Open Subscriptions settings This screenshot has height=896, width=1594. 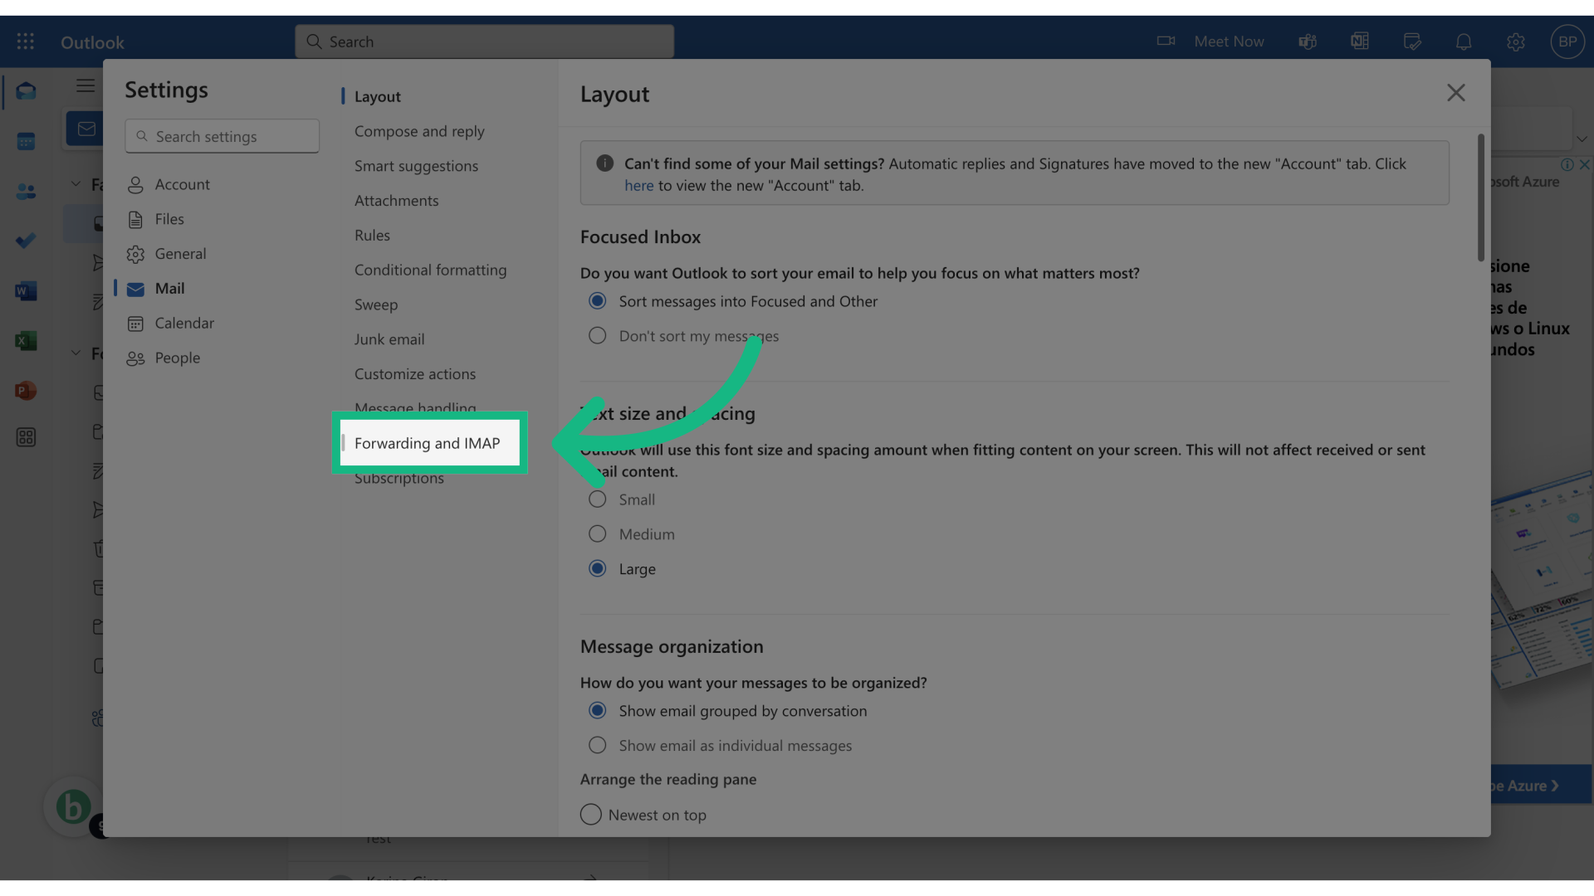point(399,479)
